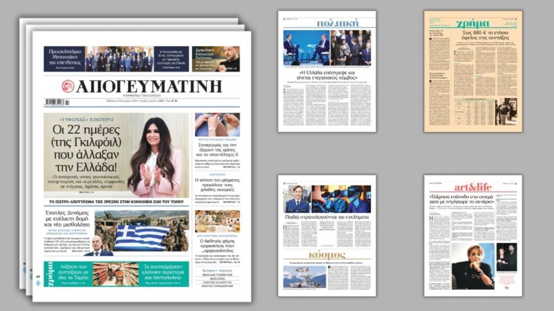Click the barcode below the masthead

tap(57, 102)
